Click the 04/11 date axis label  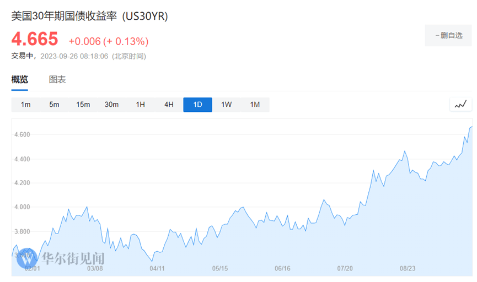click(157, 268)
